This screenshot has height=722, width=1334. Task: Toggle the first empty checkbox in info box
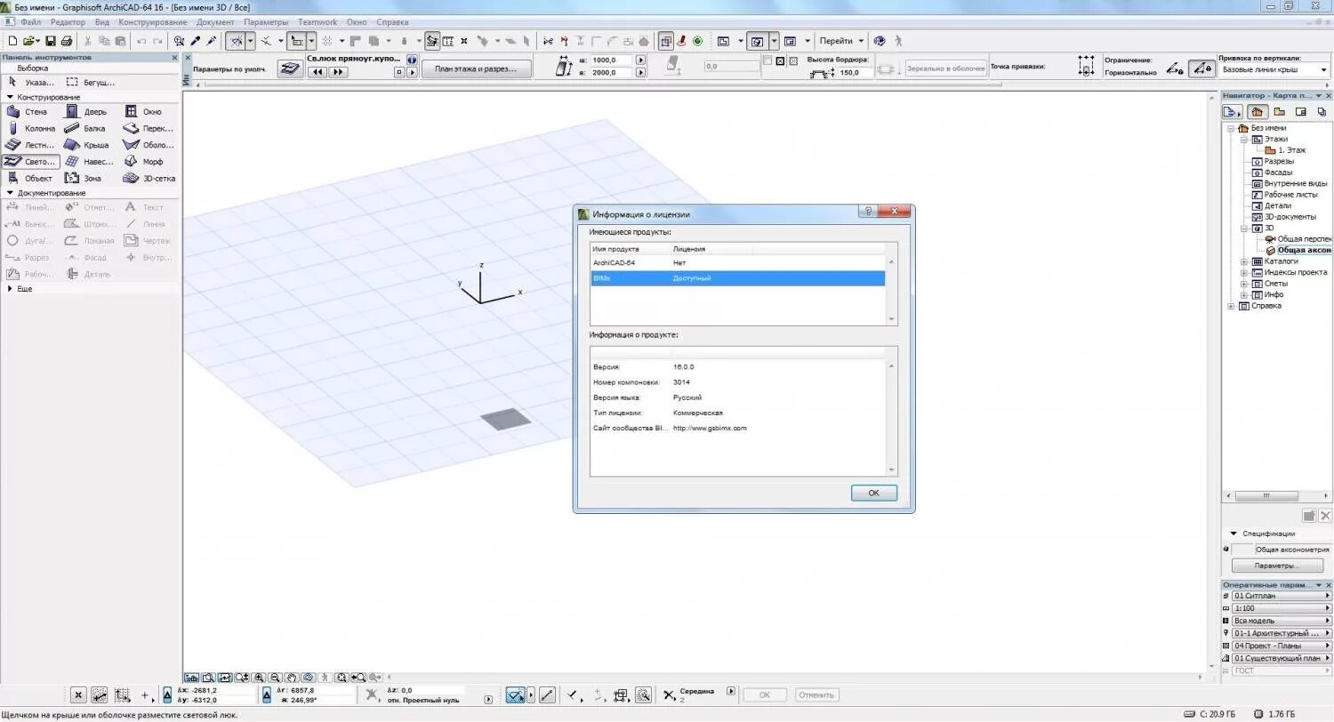coord(767,60)
